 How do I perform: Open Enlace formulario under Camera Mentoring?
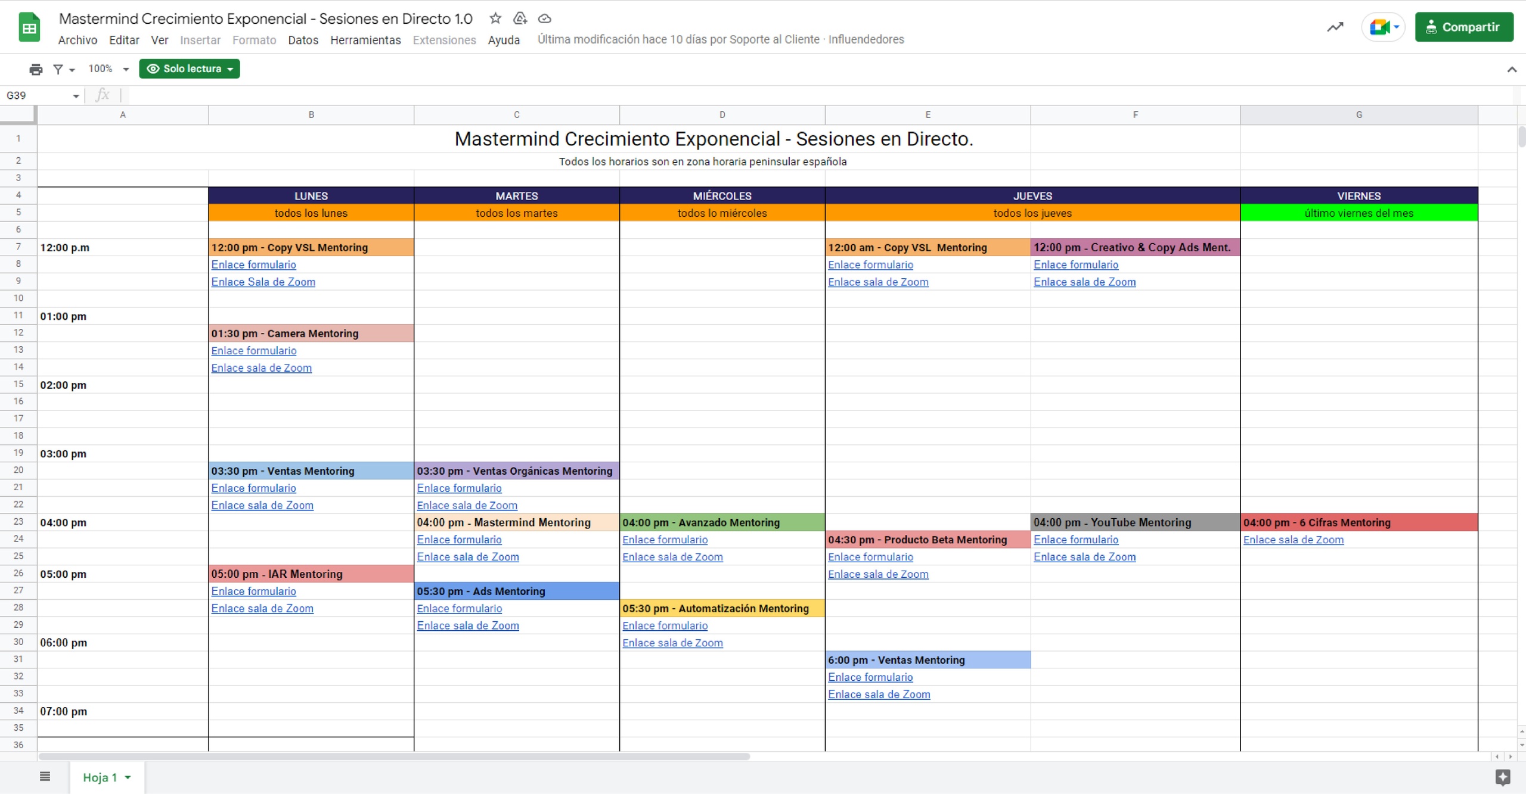pyautogui.click(x=253, y=351)
